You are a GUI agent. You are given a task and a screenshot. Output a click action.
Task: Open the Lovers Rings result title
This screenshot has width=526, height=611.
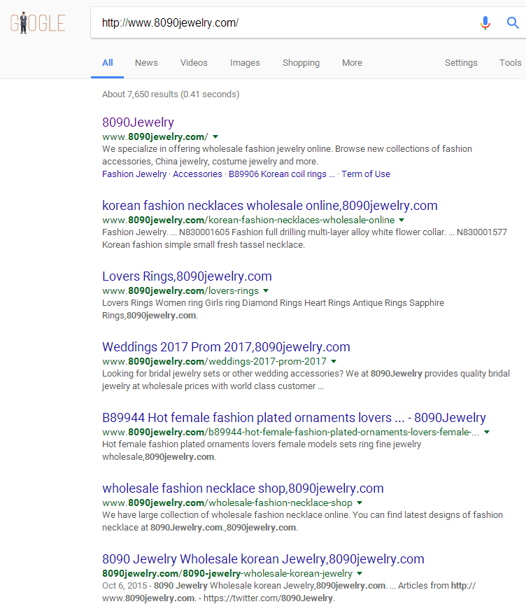(187, 276)
